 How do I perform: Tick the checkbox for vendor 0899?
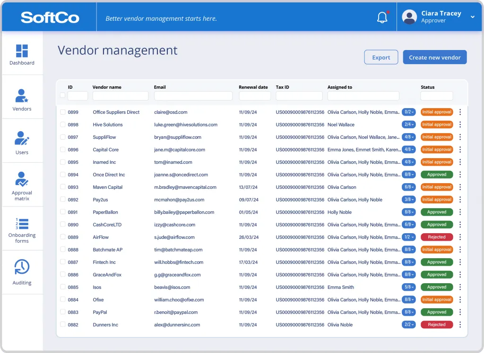(x=63, y=112)
